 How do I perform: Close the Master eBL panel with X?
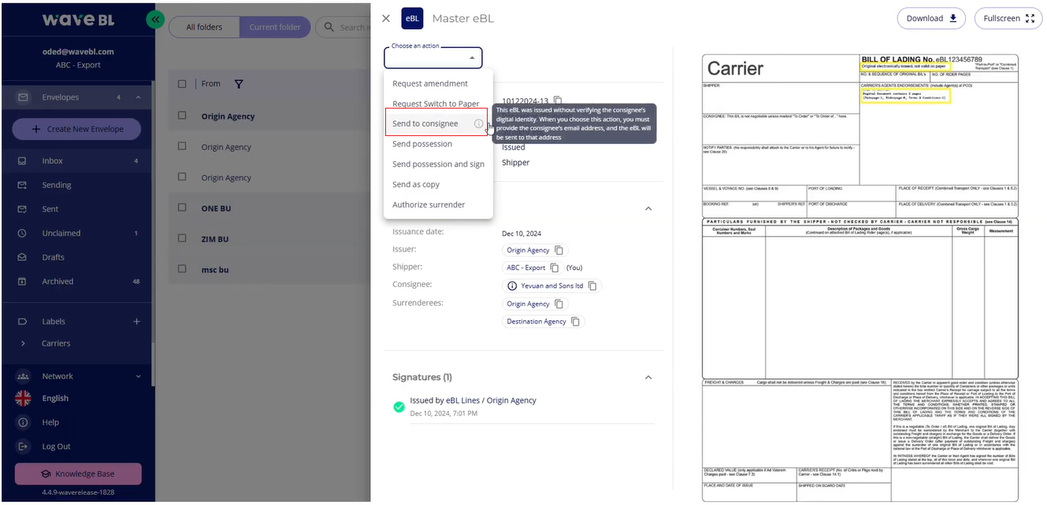385,18
